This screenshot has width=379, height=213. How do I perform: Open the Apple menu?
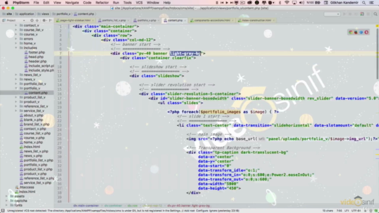(7, 2)
